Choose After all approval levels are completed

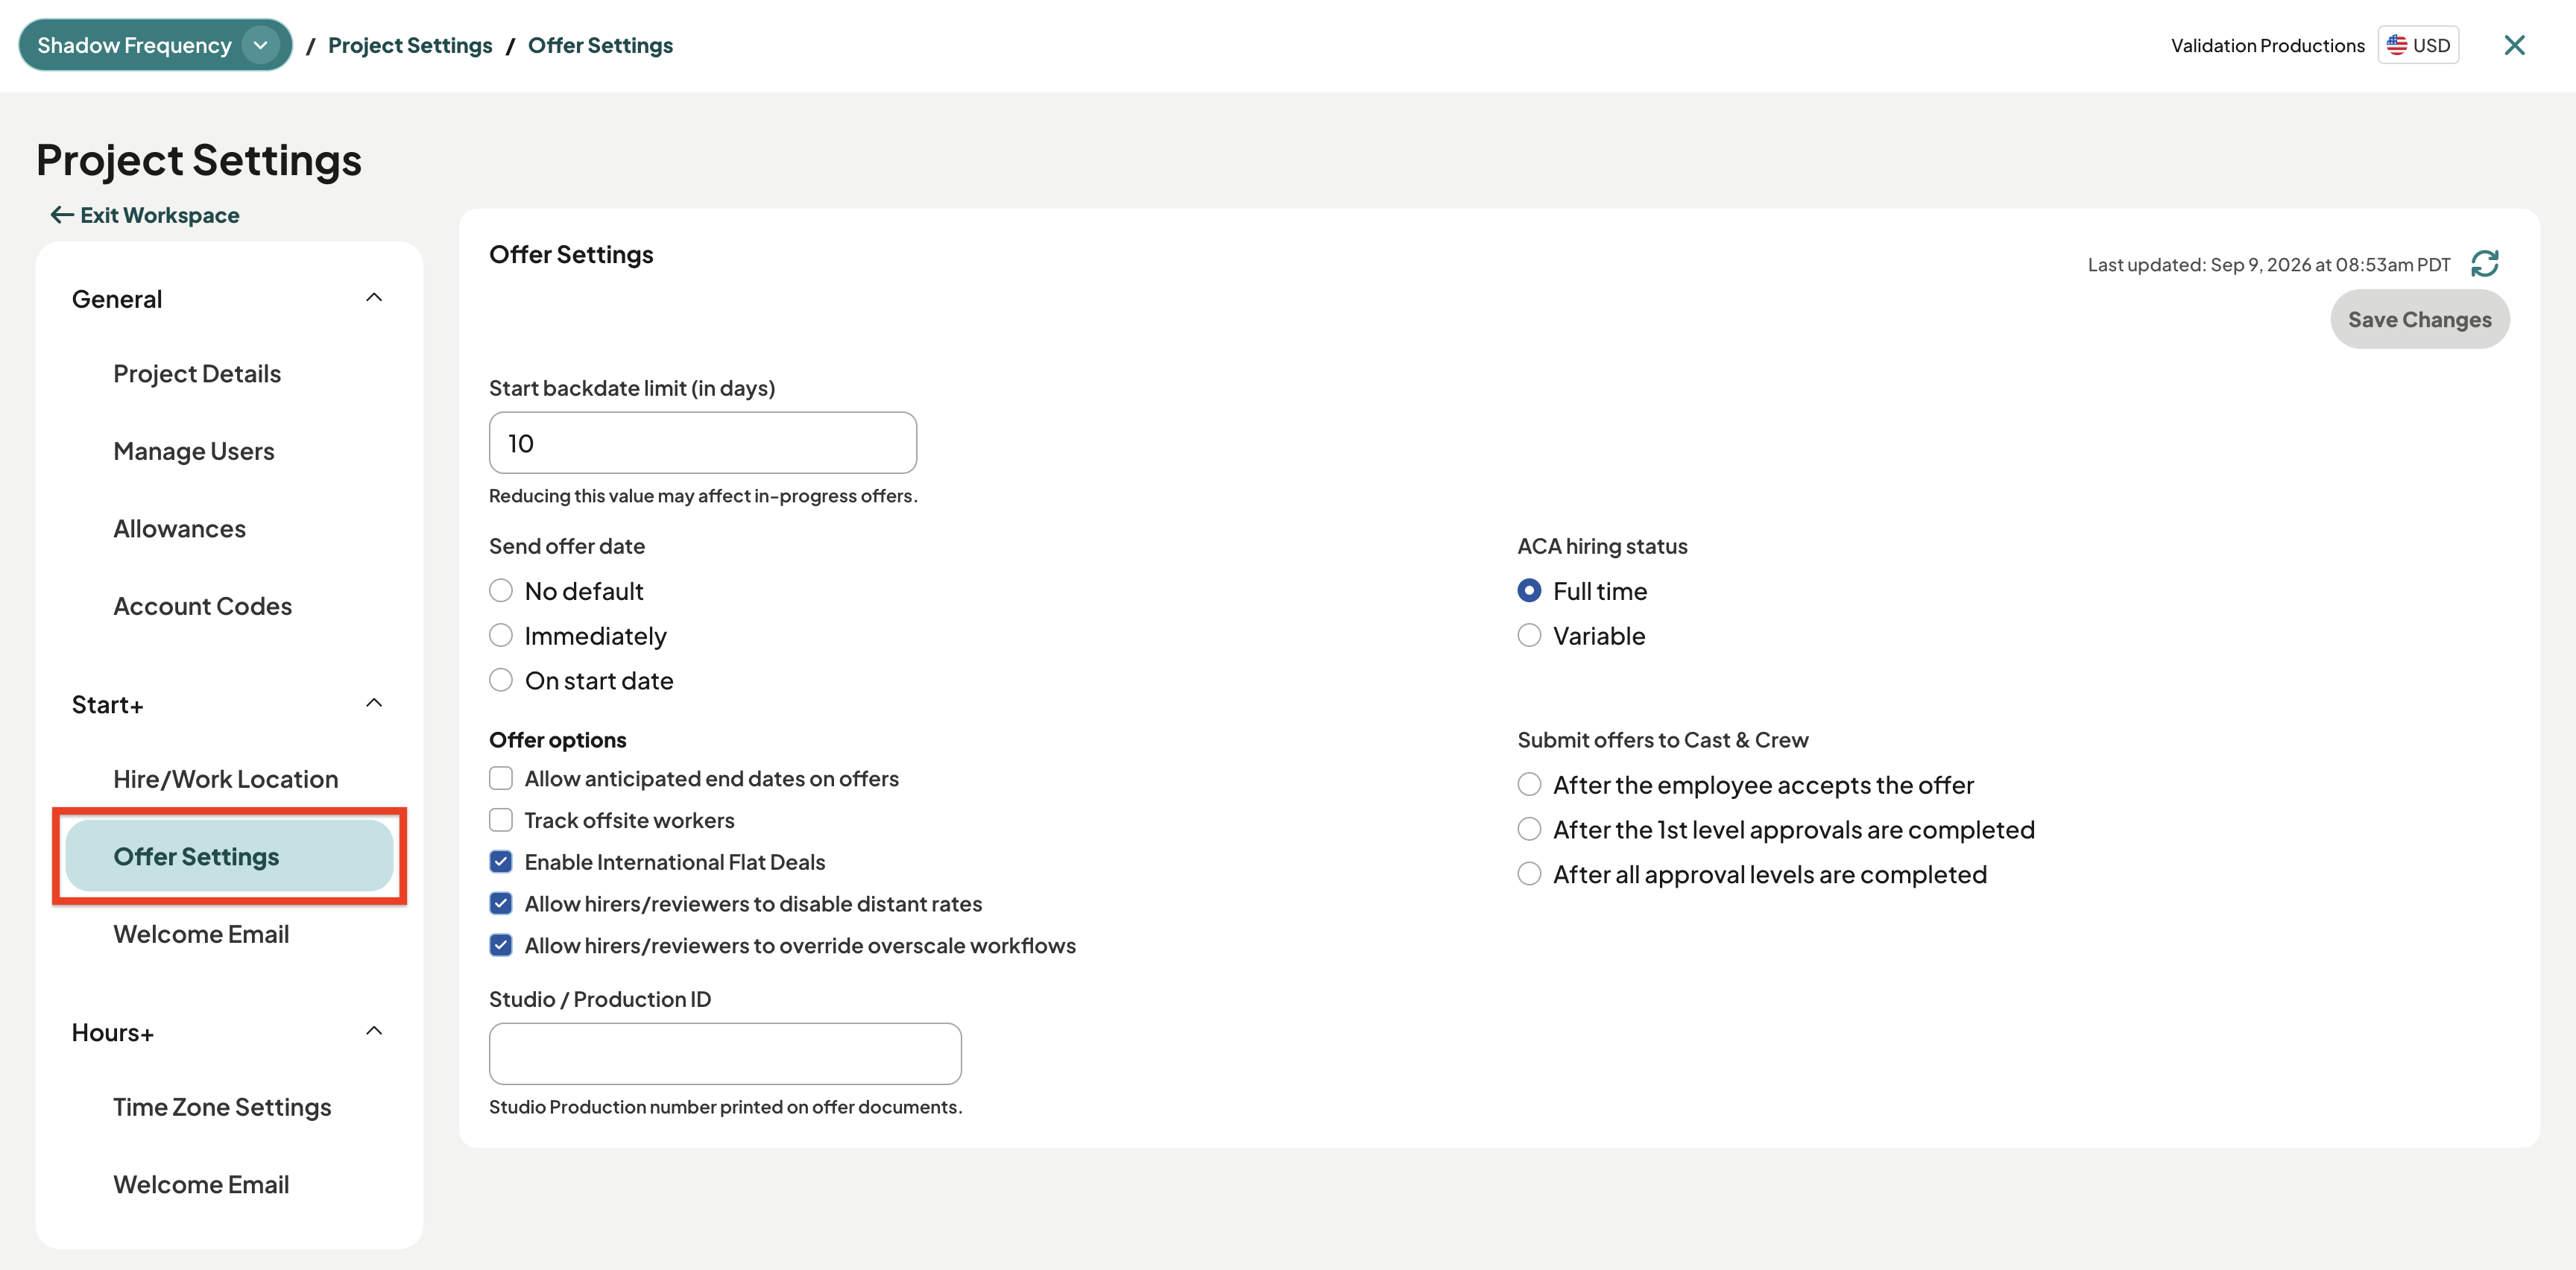tap(1529, 874)
